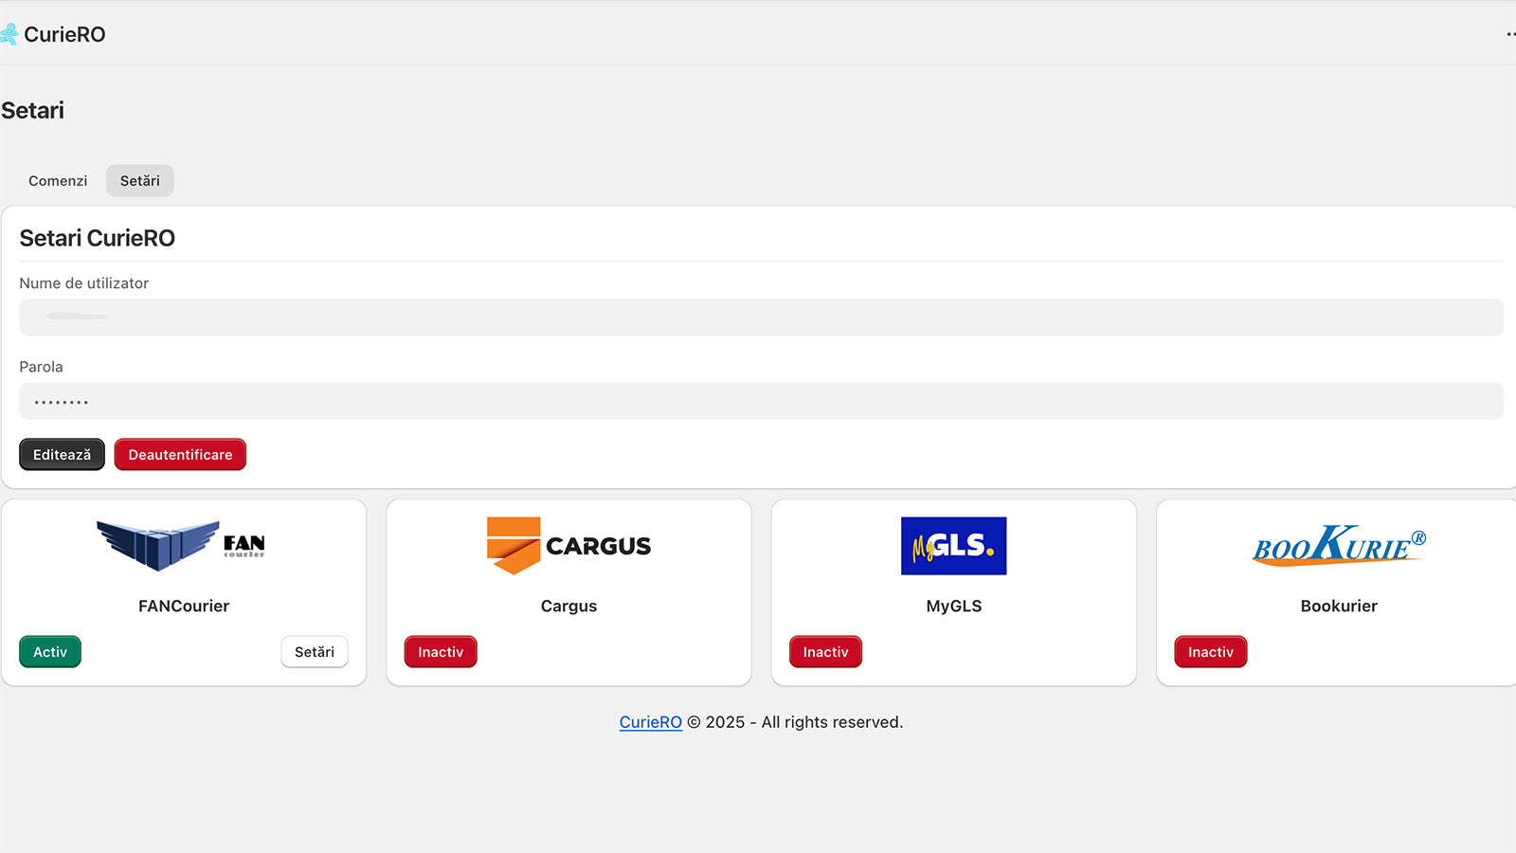Image resolution: width=1516 pixels, height=853 pixels.
Task: Select the Setări tab
Action: coord(139,180)
